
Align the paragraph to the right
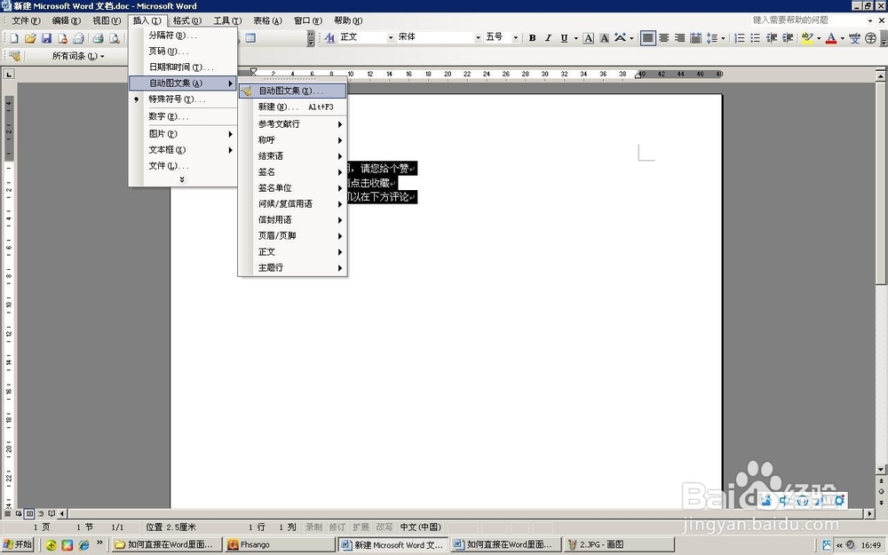point(679,38)
